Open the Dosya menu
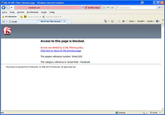Viewport: 165px width, 115px height. (x=4, y=12)
